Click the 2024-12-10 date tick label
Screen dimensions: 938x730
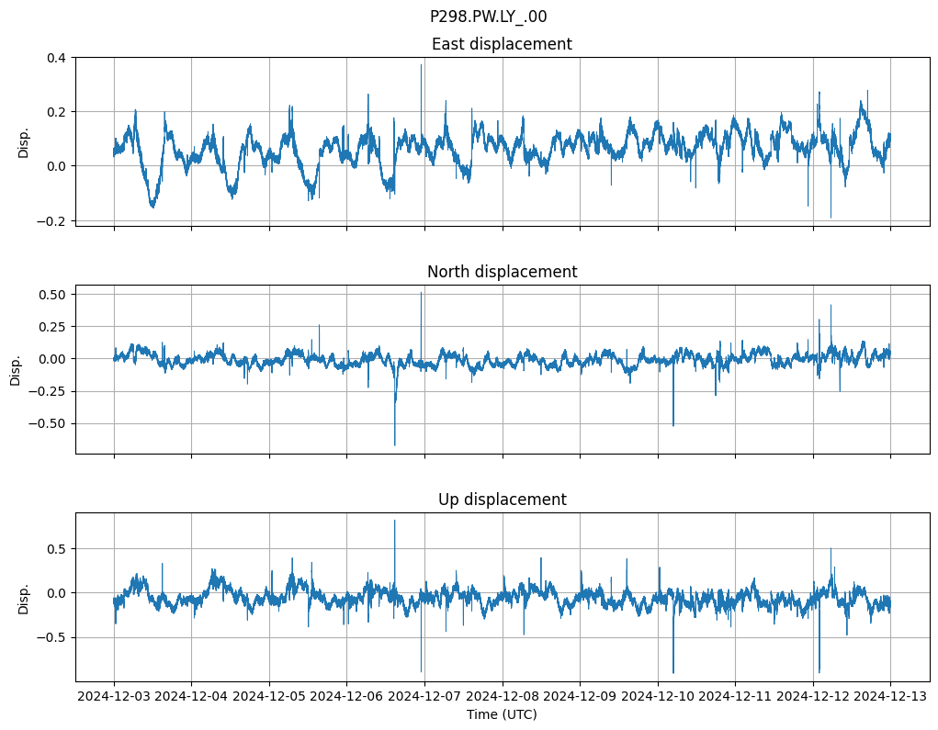658,697
